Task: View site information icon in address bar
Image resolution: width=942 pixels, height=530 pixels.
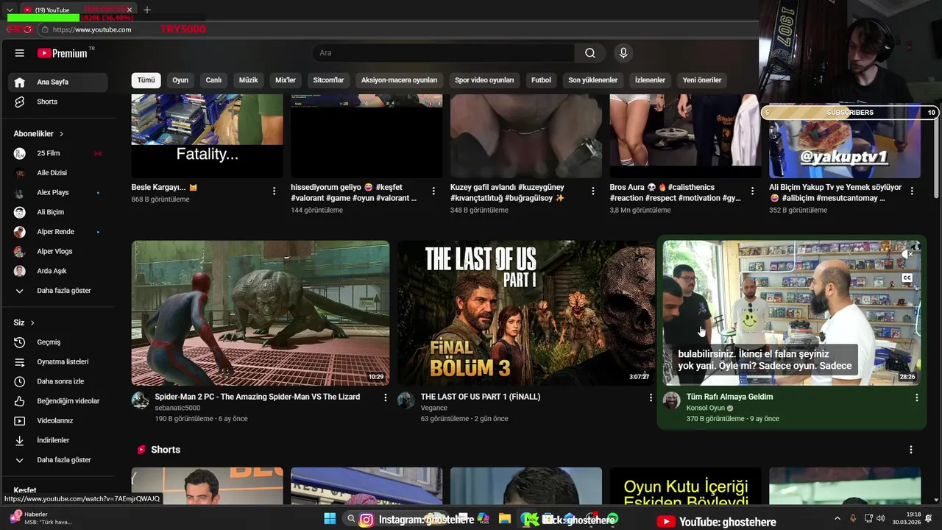Action: pos(45,29)
